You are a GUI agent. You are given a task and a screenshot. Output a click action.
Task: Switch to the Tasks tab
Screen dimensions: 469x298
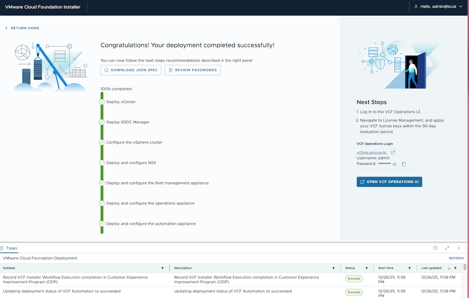11,249
